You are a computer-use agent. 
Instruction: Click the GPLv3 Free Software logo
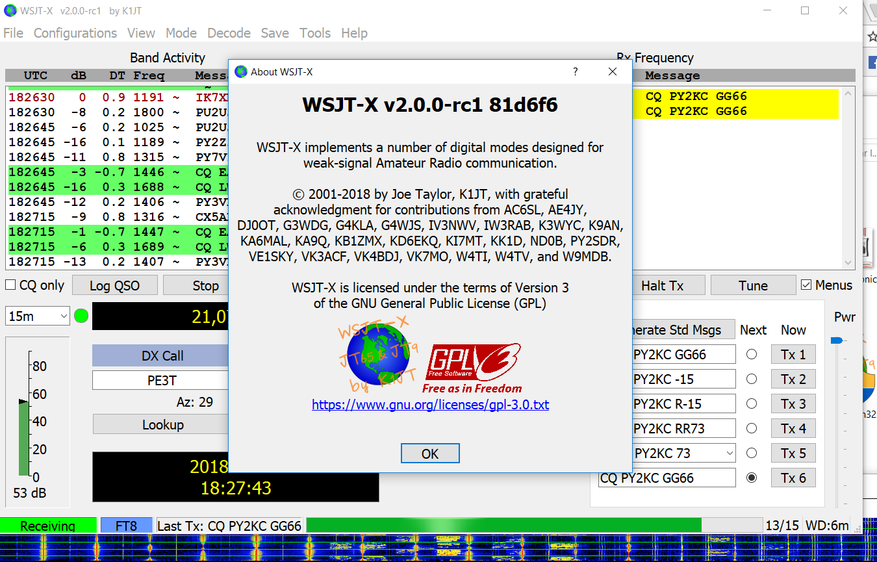473,368
